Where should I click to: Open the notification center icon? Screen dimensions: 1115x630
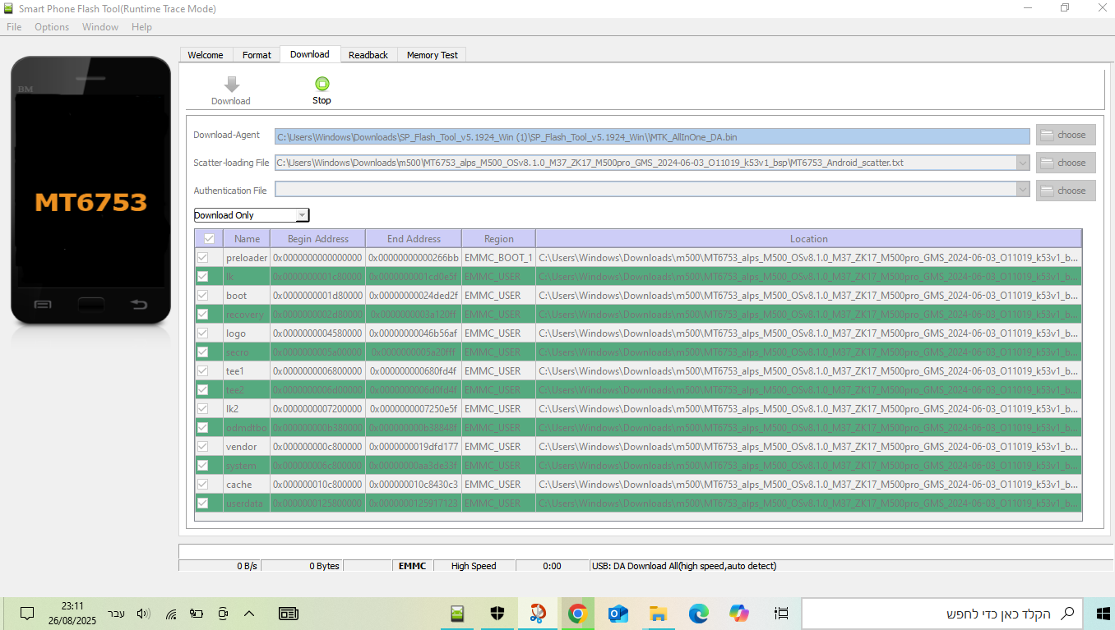coord(26,614)
